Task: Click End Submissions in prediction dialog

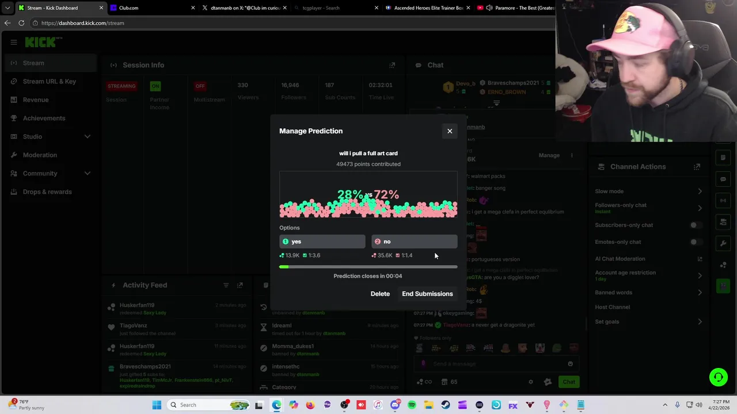Action: point(427,294)
